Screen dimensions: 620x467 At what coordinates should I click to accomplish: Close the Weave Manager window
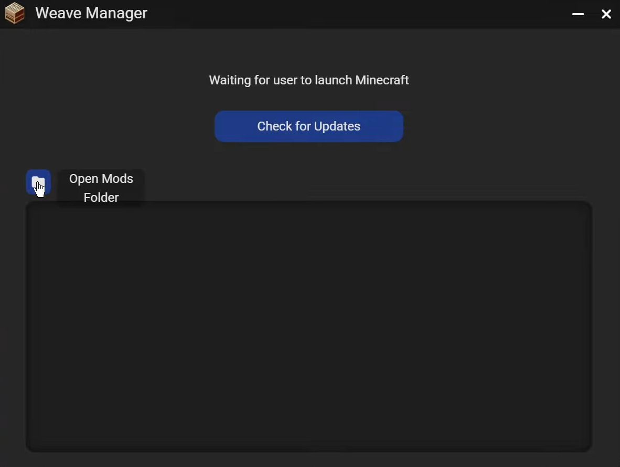pos(606,14)
